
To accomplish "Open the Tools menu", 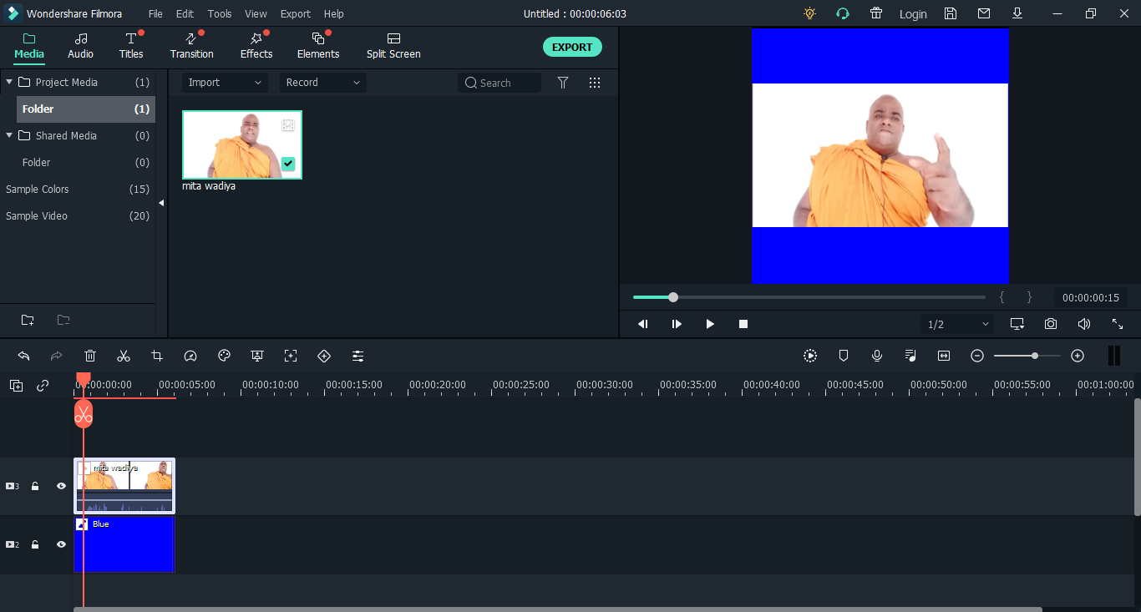I will [x=220, y=13].
